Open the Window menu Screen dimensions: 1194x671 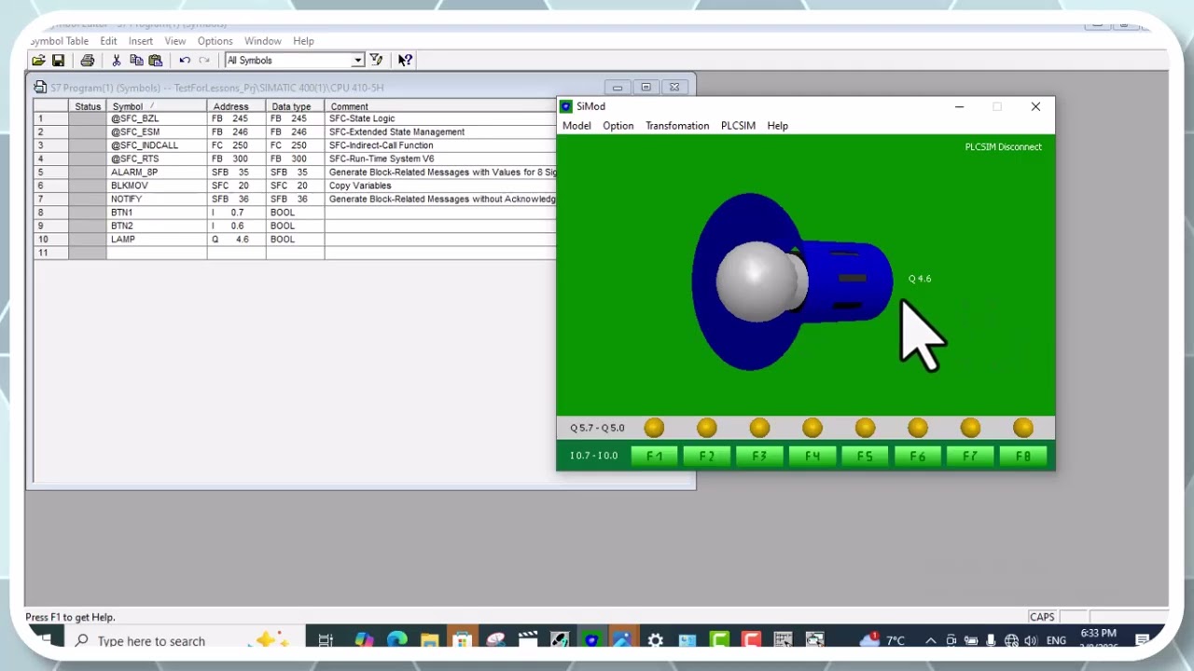click(262, 41)
